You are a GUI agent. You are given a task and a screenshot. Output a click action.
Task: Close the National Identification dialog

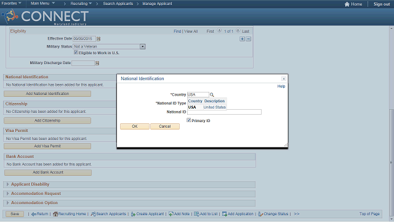click(283, 79)
